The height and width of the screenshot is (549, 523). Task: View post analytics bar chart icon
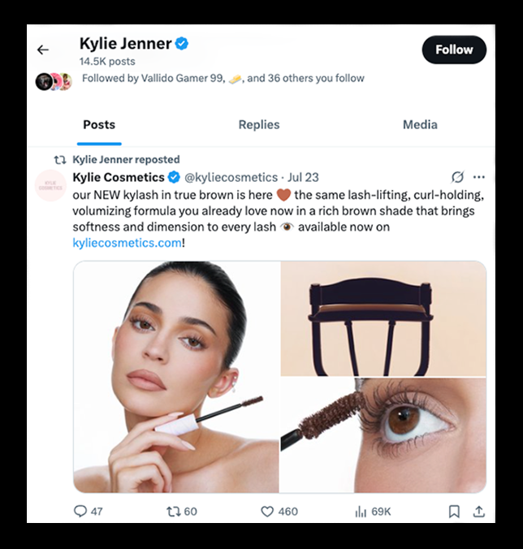[361, 511]
